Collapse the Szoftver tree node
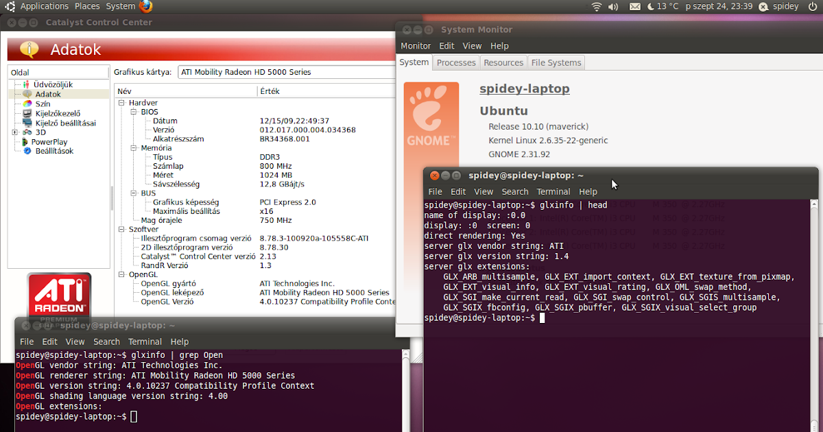 [x=121, y=229]
